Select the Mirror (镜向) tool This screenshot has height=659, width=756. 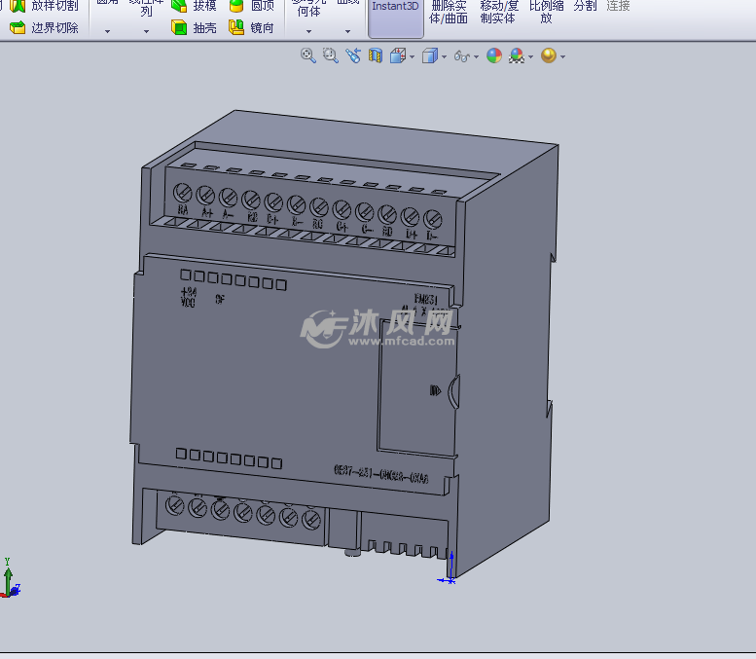coord(251,28)
